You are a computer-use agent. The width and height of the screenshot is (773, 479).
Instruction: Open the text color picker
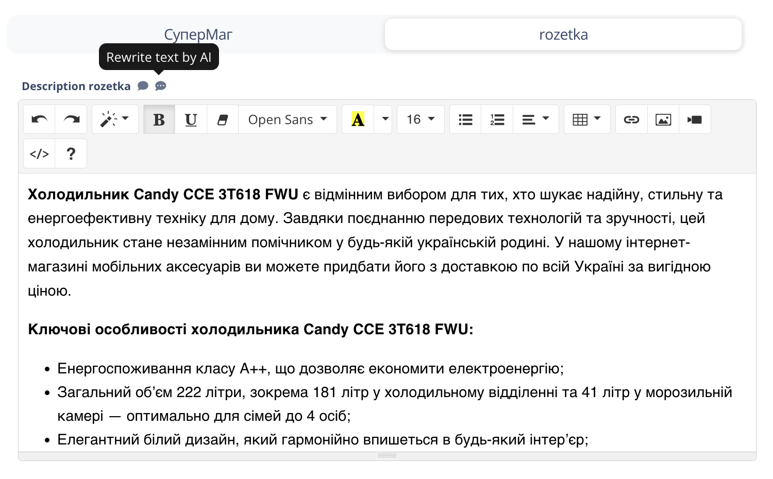coord(357,119)
